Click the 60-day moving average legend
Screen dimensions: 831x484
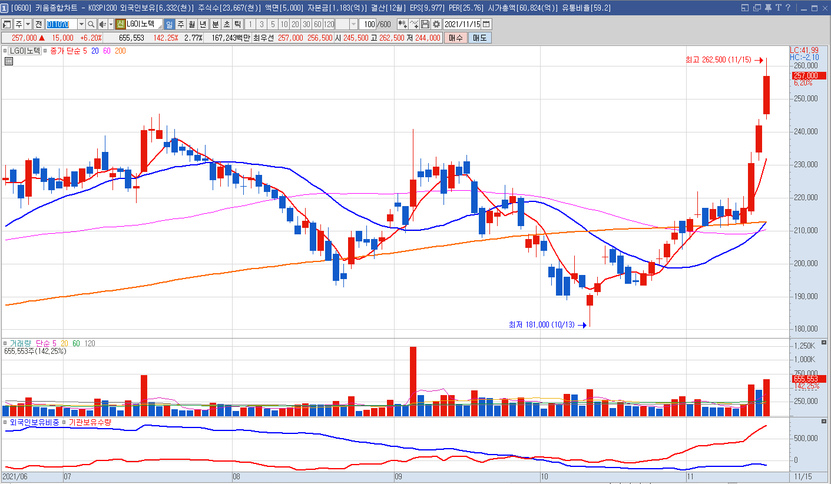click(x=107, y=51)
